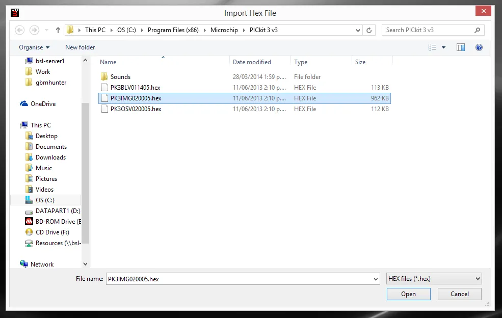The height and width of the screenshot is (318, 502).
Task: Click the Up one level arrow icon
Action: click(58, 30)
